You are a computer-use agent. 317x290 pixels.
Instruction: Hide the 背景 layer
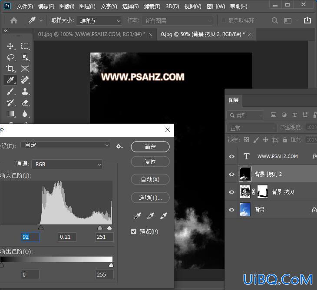tap(232, 210)
